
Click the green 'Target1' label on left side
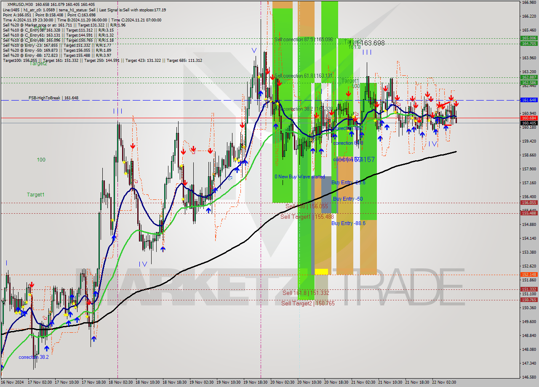[36, 195]
